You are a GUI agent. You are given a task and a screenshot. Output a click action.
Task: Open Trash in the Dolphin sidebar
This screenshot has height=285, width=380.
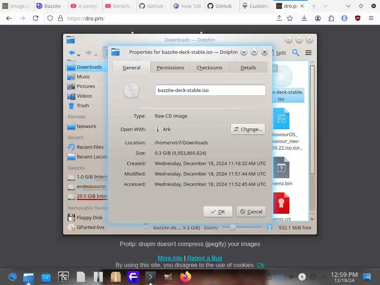tap(87, 106)
